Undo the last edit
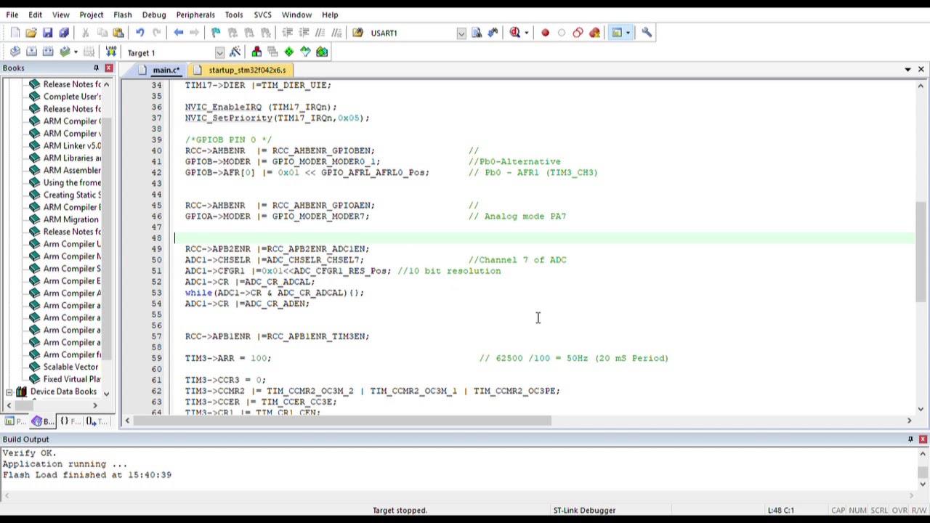Viewport: 930px width, 523px height. (139, 33)
